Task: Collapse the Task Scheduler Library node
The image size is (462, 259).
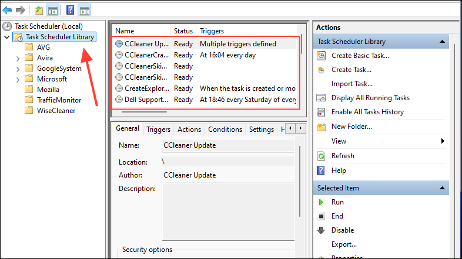Action: [7, 37]
